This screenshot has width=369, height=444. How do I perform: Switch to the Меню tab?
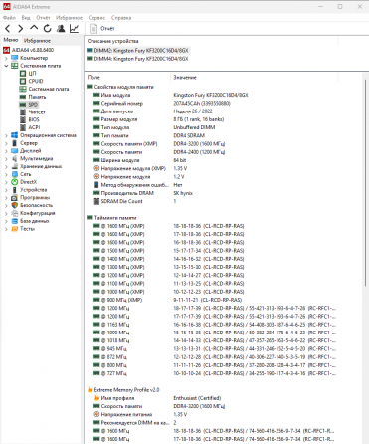pos(11,40)
